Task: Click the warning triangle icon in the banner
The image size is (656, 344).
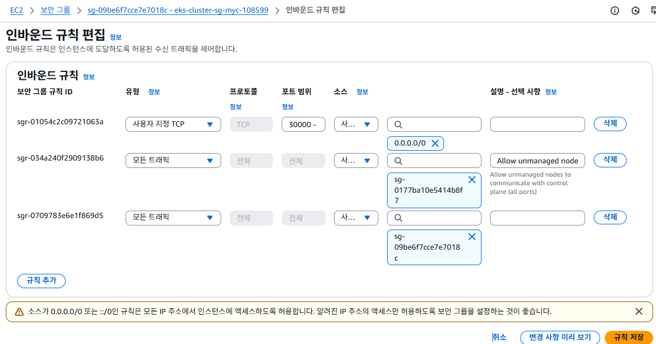Action: (x=19, y=312)
